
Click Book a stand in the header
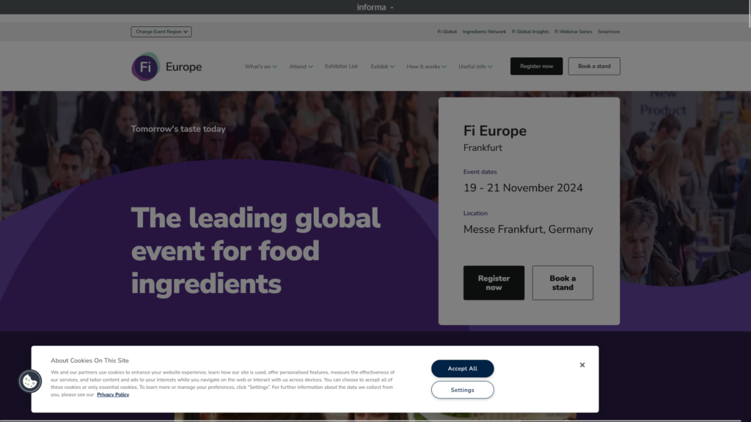[594, 66]
